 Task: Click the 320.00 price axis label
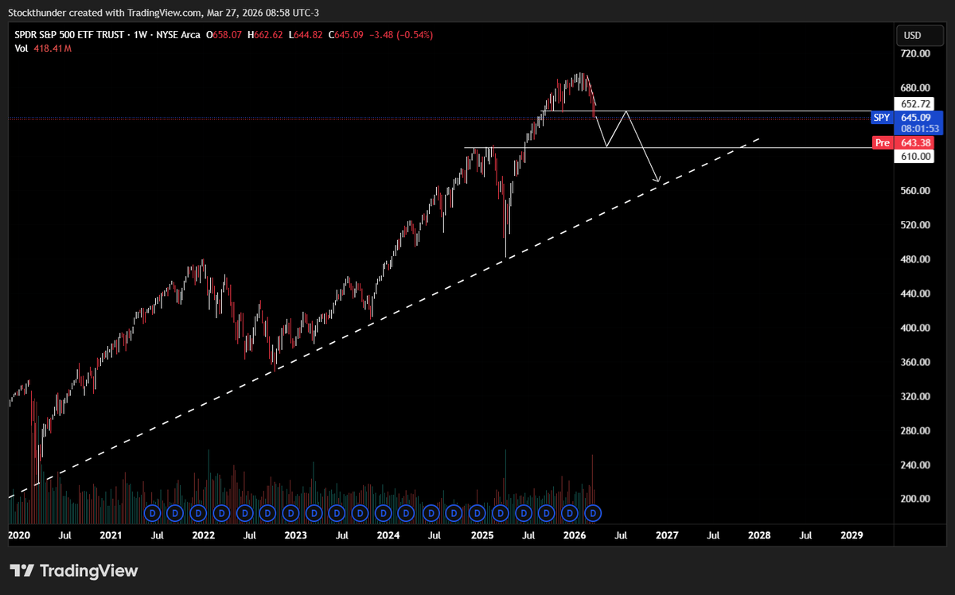click(x=915, y=396)
